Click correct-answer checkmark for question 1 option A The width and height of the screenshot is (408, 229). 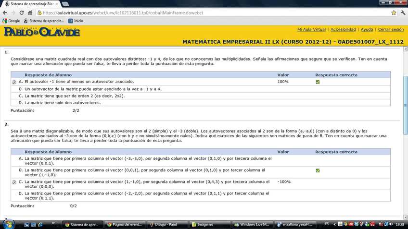(318, 82)
